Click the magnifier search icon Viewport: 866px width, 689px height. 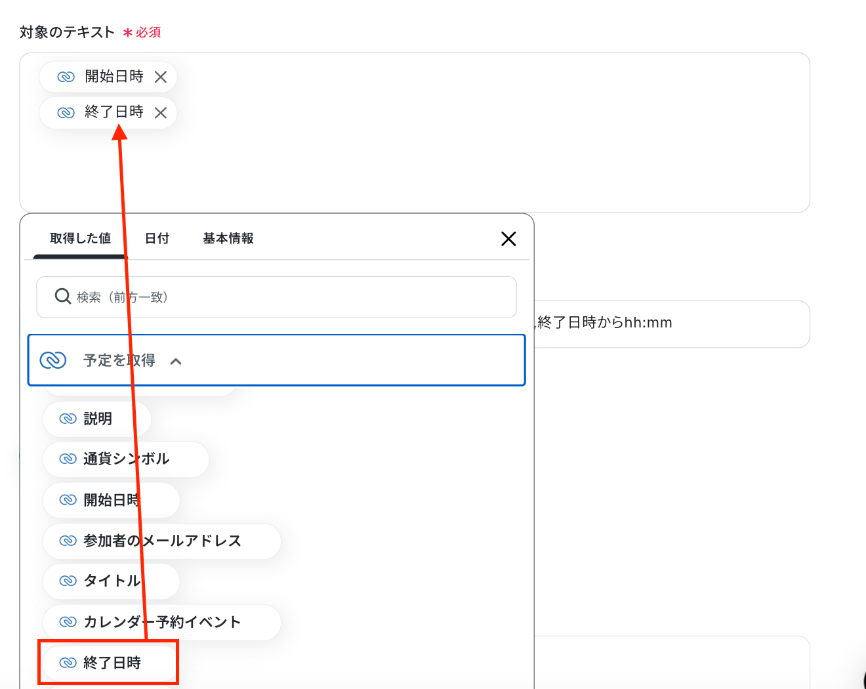(62, 297)
